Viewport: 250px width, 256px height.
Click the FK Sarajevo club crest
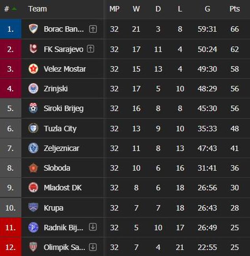[x=33, y=49]
